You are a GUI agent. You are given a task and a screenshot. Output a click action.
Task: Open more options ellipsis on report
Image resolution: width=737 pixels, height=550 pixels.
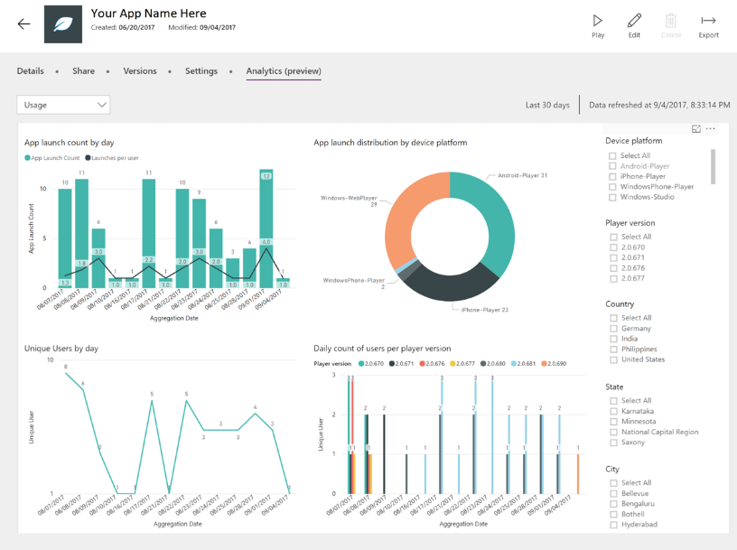[710, 129]
